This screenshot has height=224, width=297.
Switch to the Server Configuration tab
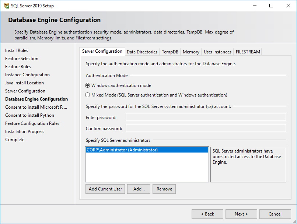102,51
